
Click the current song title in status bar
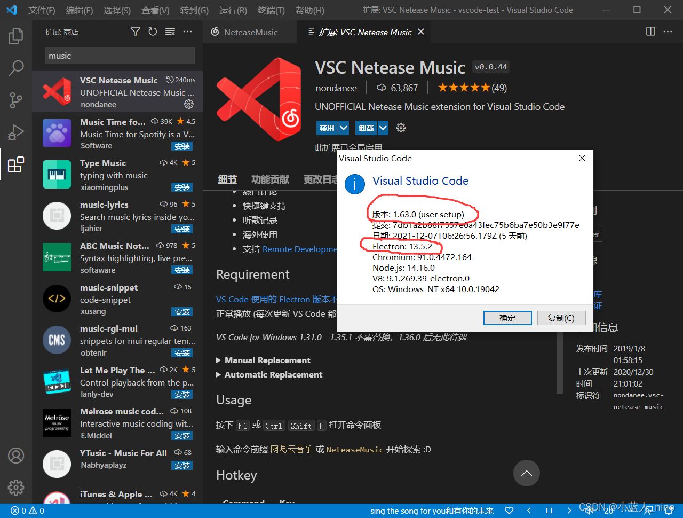432,511
